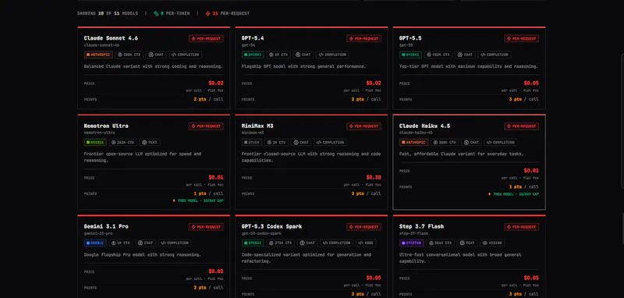
Task: Click the CHAT tag on GPT-5.4 card
Action: tap(303, 55)
